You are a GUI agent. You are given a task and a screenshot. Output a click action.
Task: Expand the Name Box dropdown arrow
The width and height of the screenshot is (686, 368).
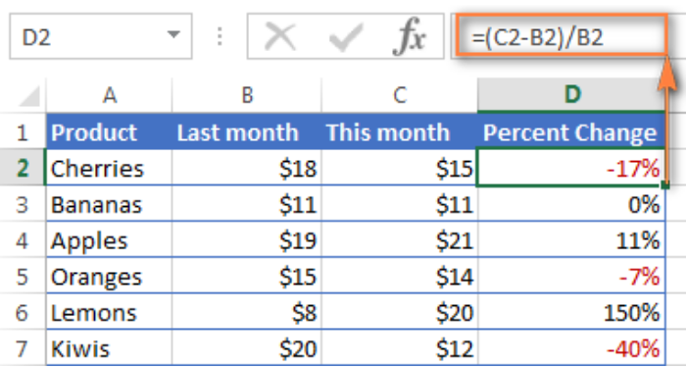click(173, 34)
